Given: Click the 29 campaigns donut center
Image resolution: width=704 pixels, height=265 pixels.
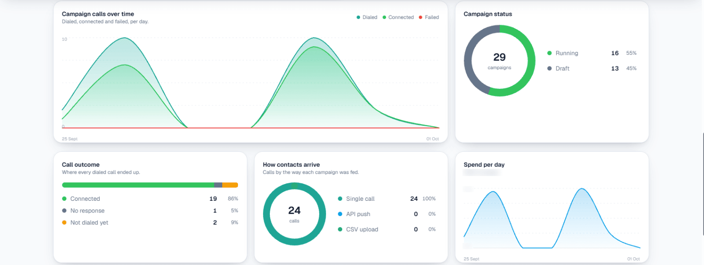Looking at the screenshot, I should pyautogui.click(x=499, y=61).
